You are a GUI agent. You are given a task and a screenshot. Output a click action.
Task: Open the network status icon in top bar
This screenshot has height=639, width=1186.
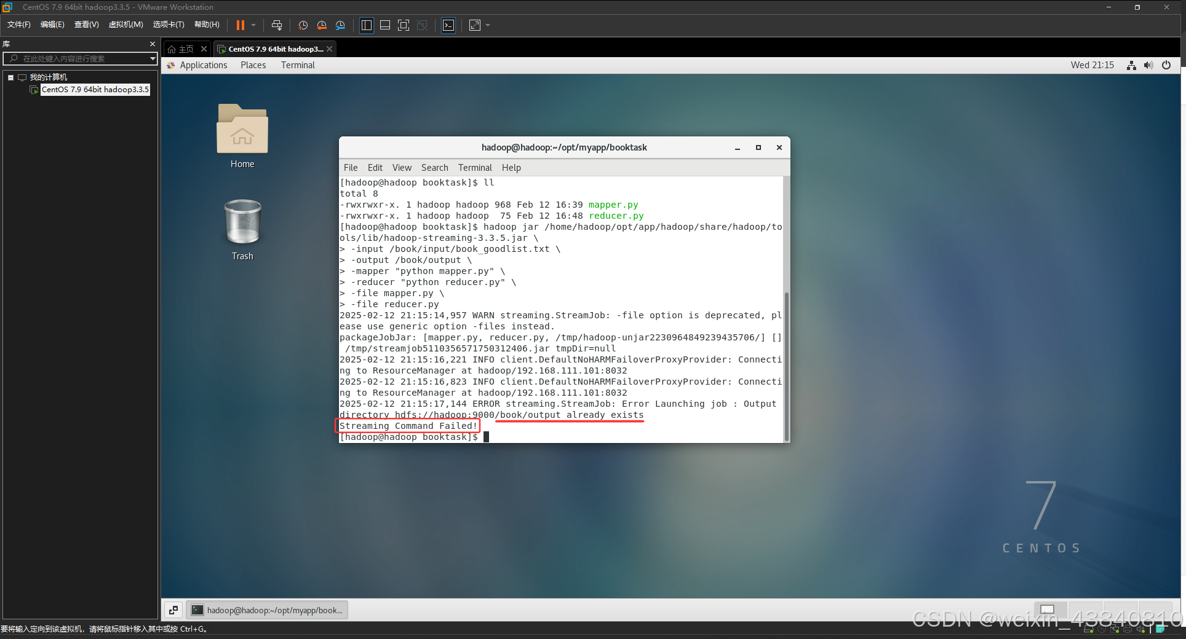[x=1131, y=65]
